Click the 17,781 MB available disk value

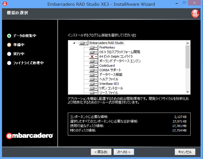[x=179, y=126]
